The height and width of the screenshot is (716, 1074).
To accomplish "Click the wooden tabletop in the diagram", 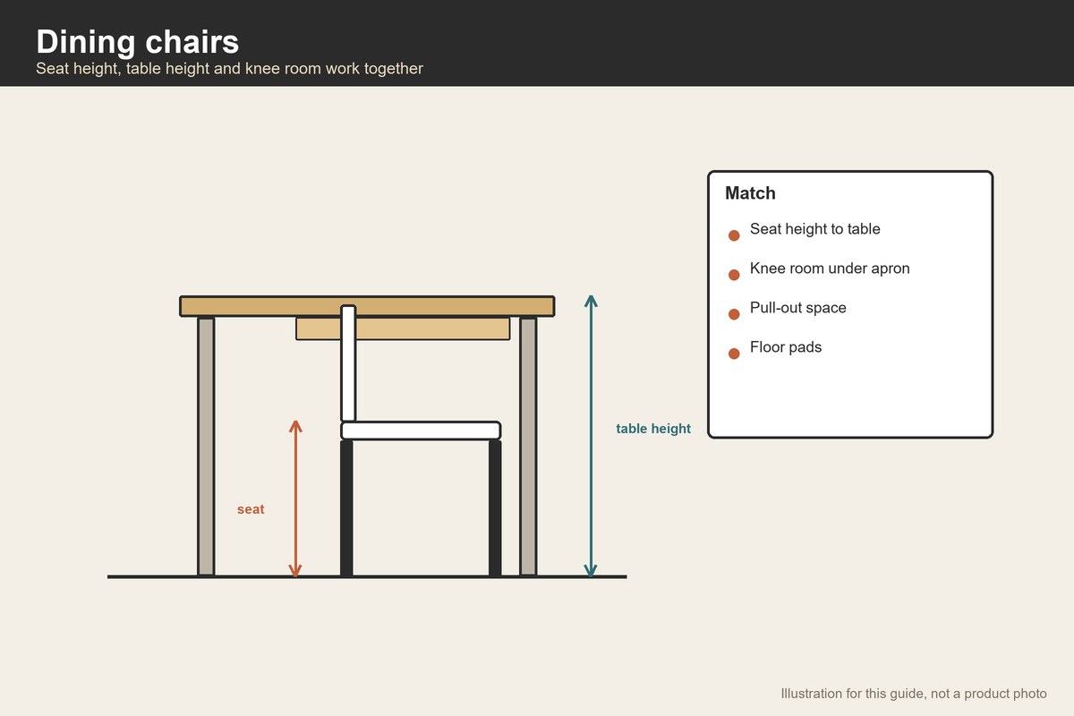I will click(x=367, y=306).
